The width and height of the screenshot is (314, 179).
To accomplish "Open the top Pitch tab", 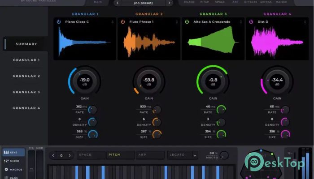I will 205,2.
